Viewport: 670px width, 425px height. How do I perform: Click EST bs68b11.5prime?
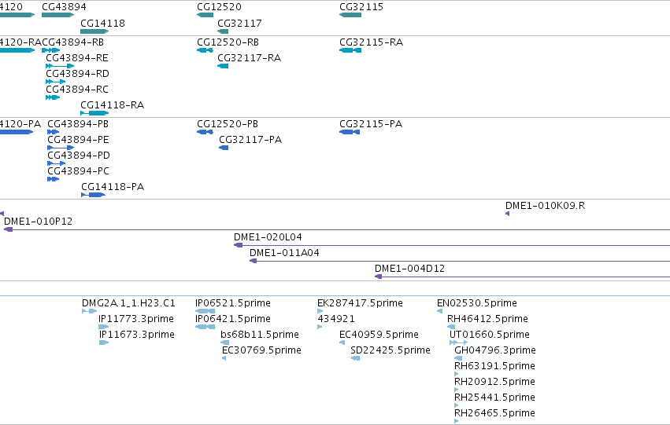[224, 343]
